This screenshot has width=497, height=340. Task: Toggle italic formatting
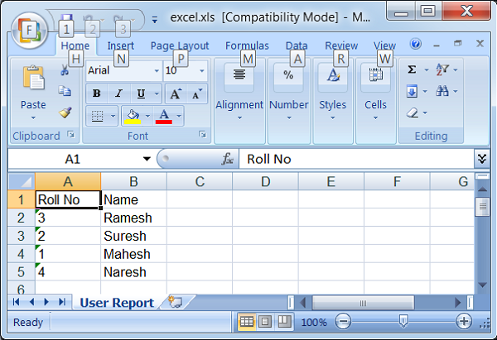click(x=118, y=93)
